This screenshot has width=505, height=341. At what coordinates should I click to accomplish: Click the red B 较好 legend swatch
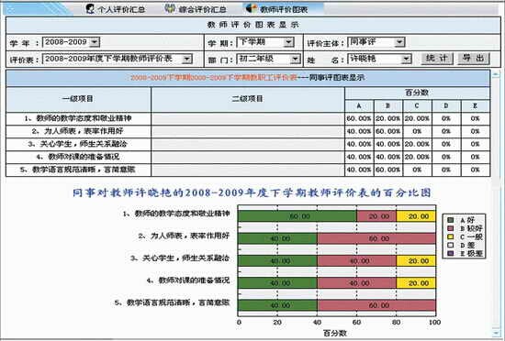tap(451, 228)
